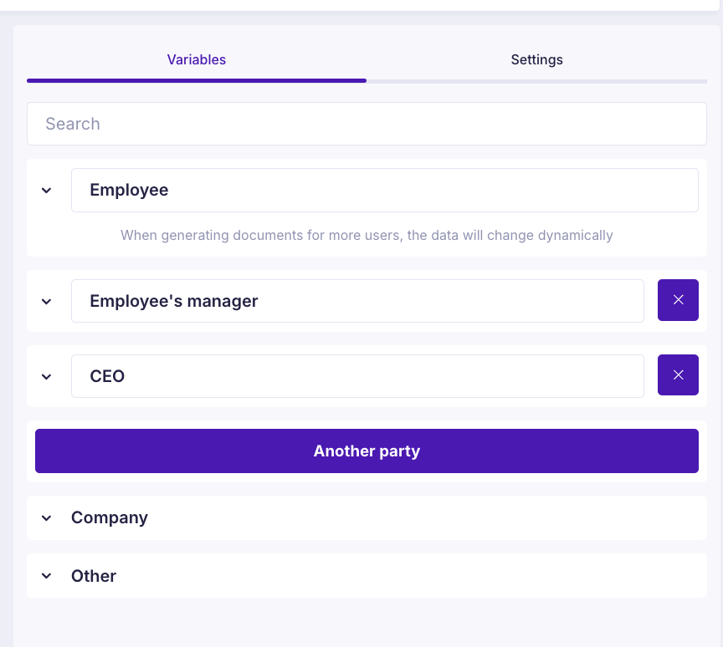
Task: Click the gray underline beneath Settings tab
Action: coord(536,81)
